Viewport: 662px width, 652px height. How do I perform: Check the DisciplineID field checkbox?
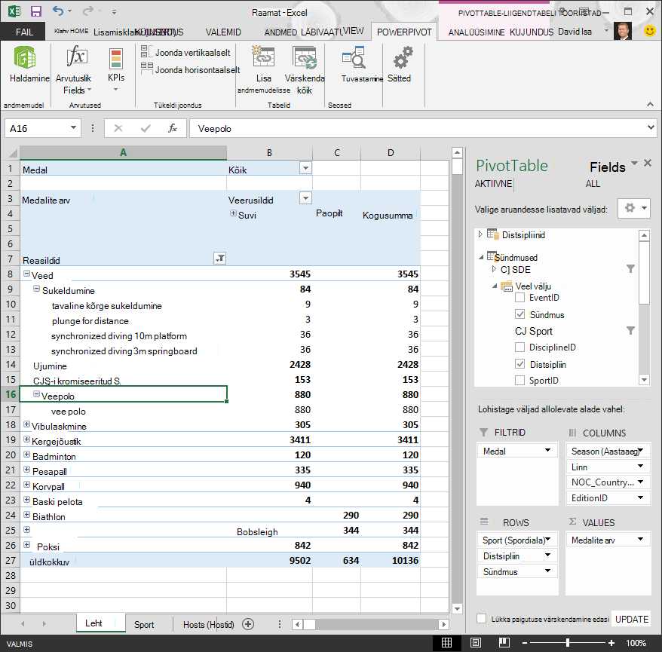[520, 347]
